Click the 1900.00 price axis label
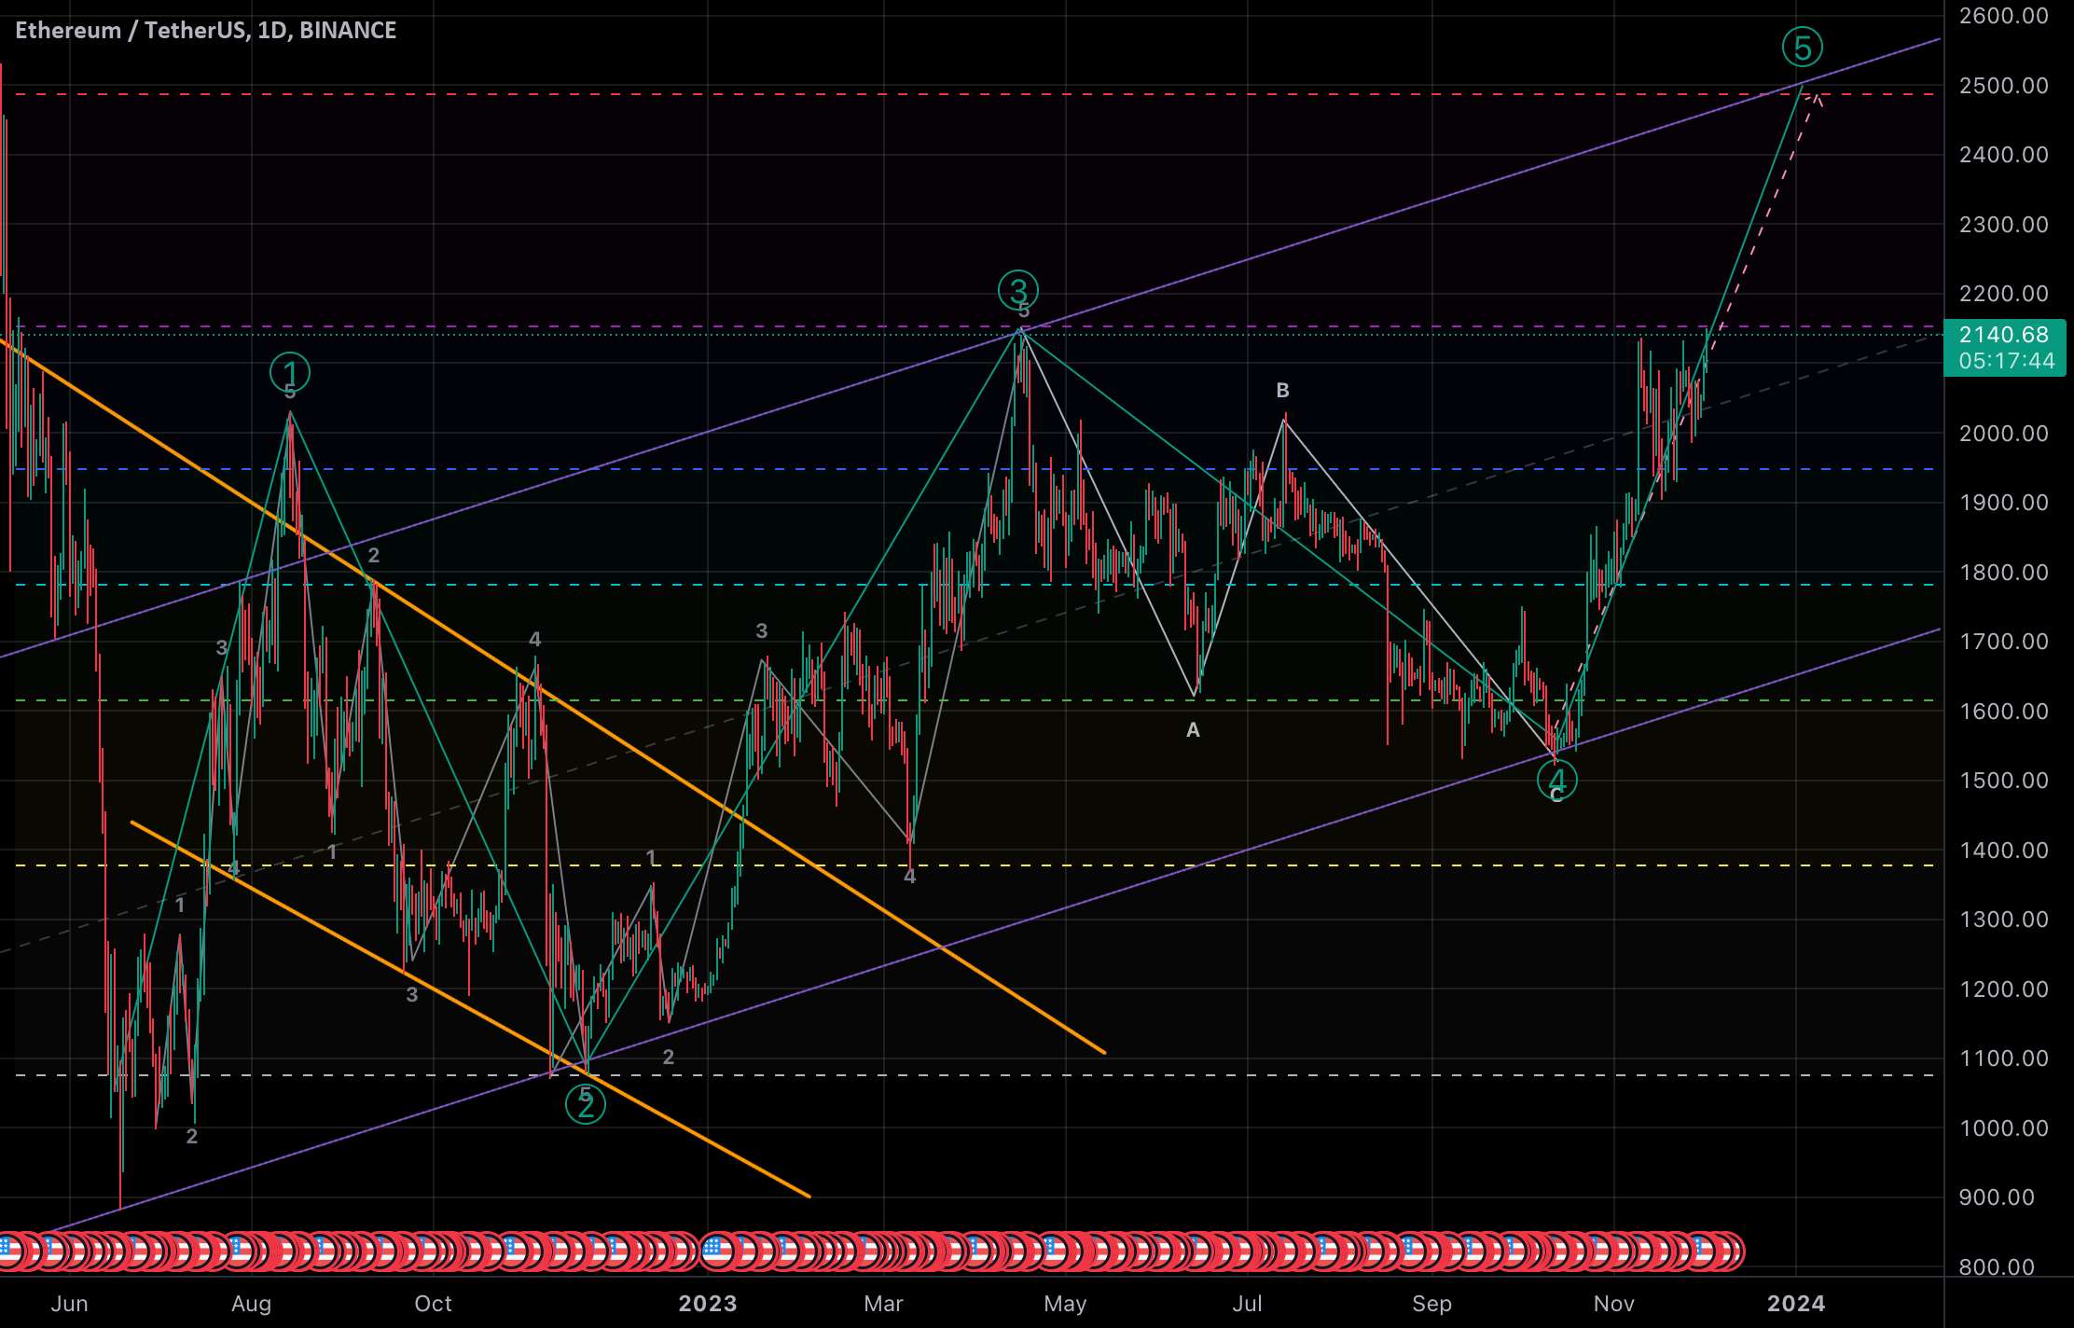 click(x=2004, y=503)
